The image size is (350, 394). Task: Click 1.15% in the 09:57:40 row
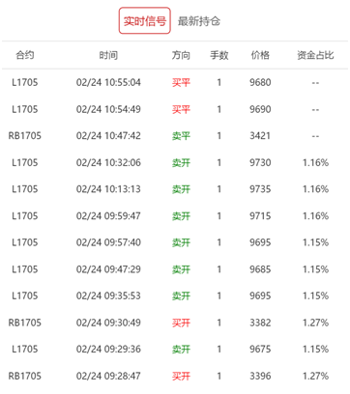315,242
